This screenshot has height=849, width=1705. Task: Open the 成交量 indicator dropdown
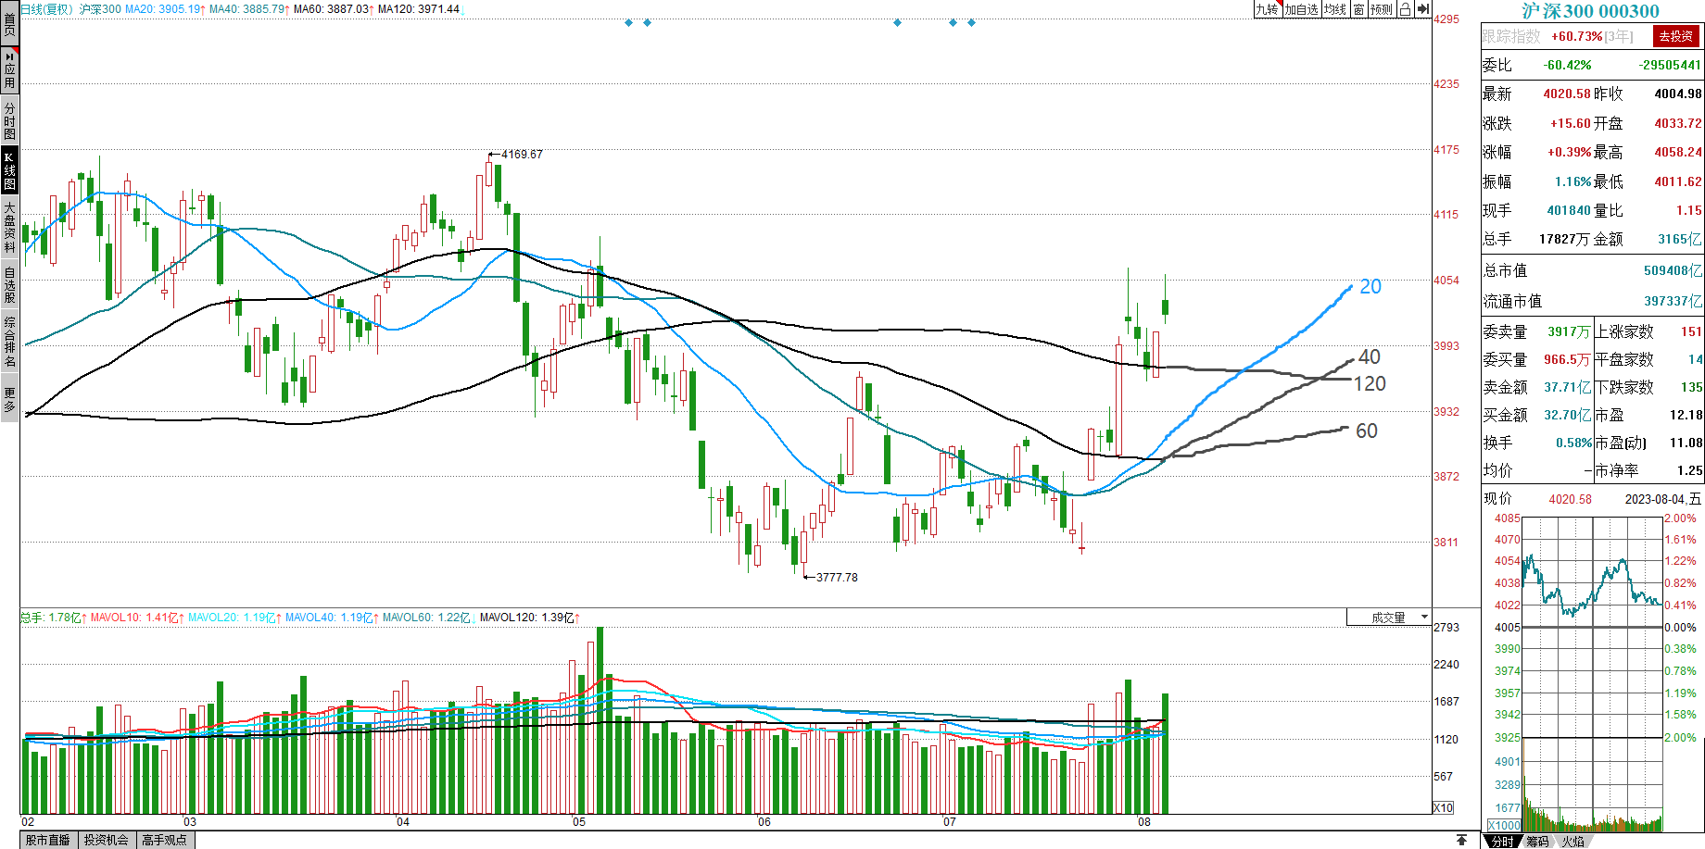tap(1389, 618)
